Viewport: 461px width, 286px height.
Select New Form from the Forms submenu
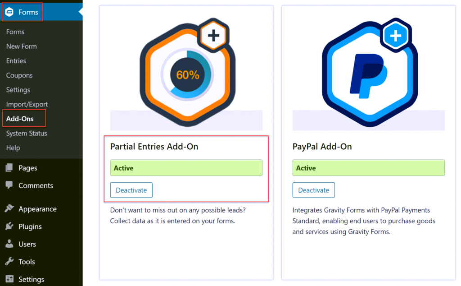click(21, 46)
